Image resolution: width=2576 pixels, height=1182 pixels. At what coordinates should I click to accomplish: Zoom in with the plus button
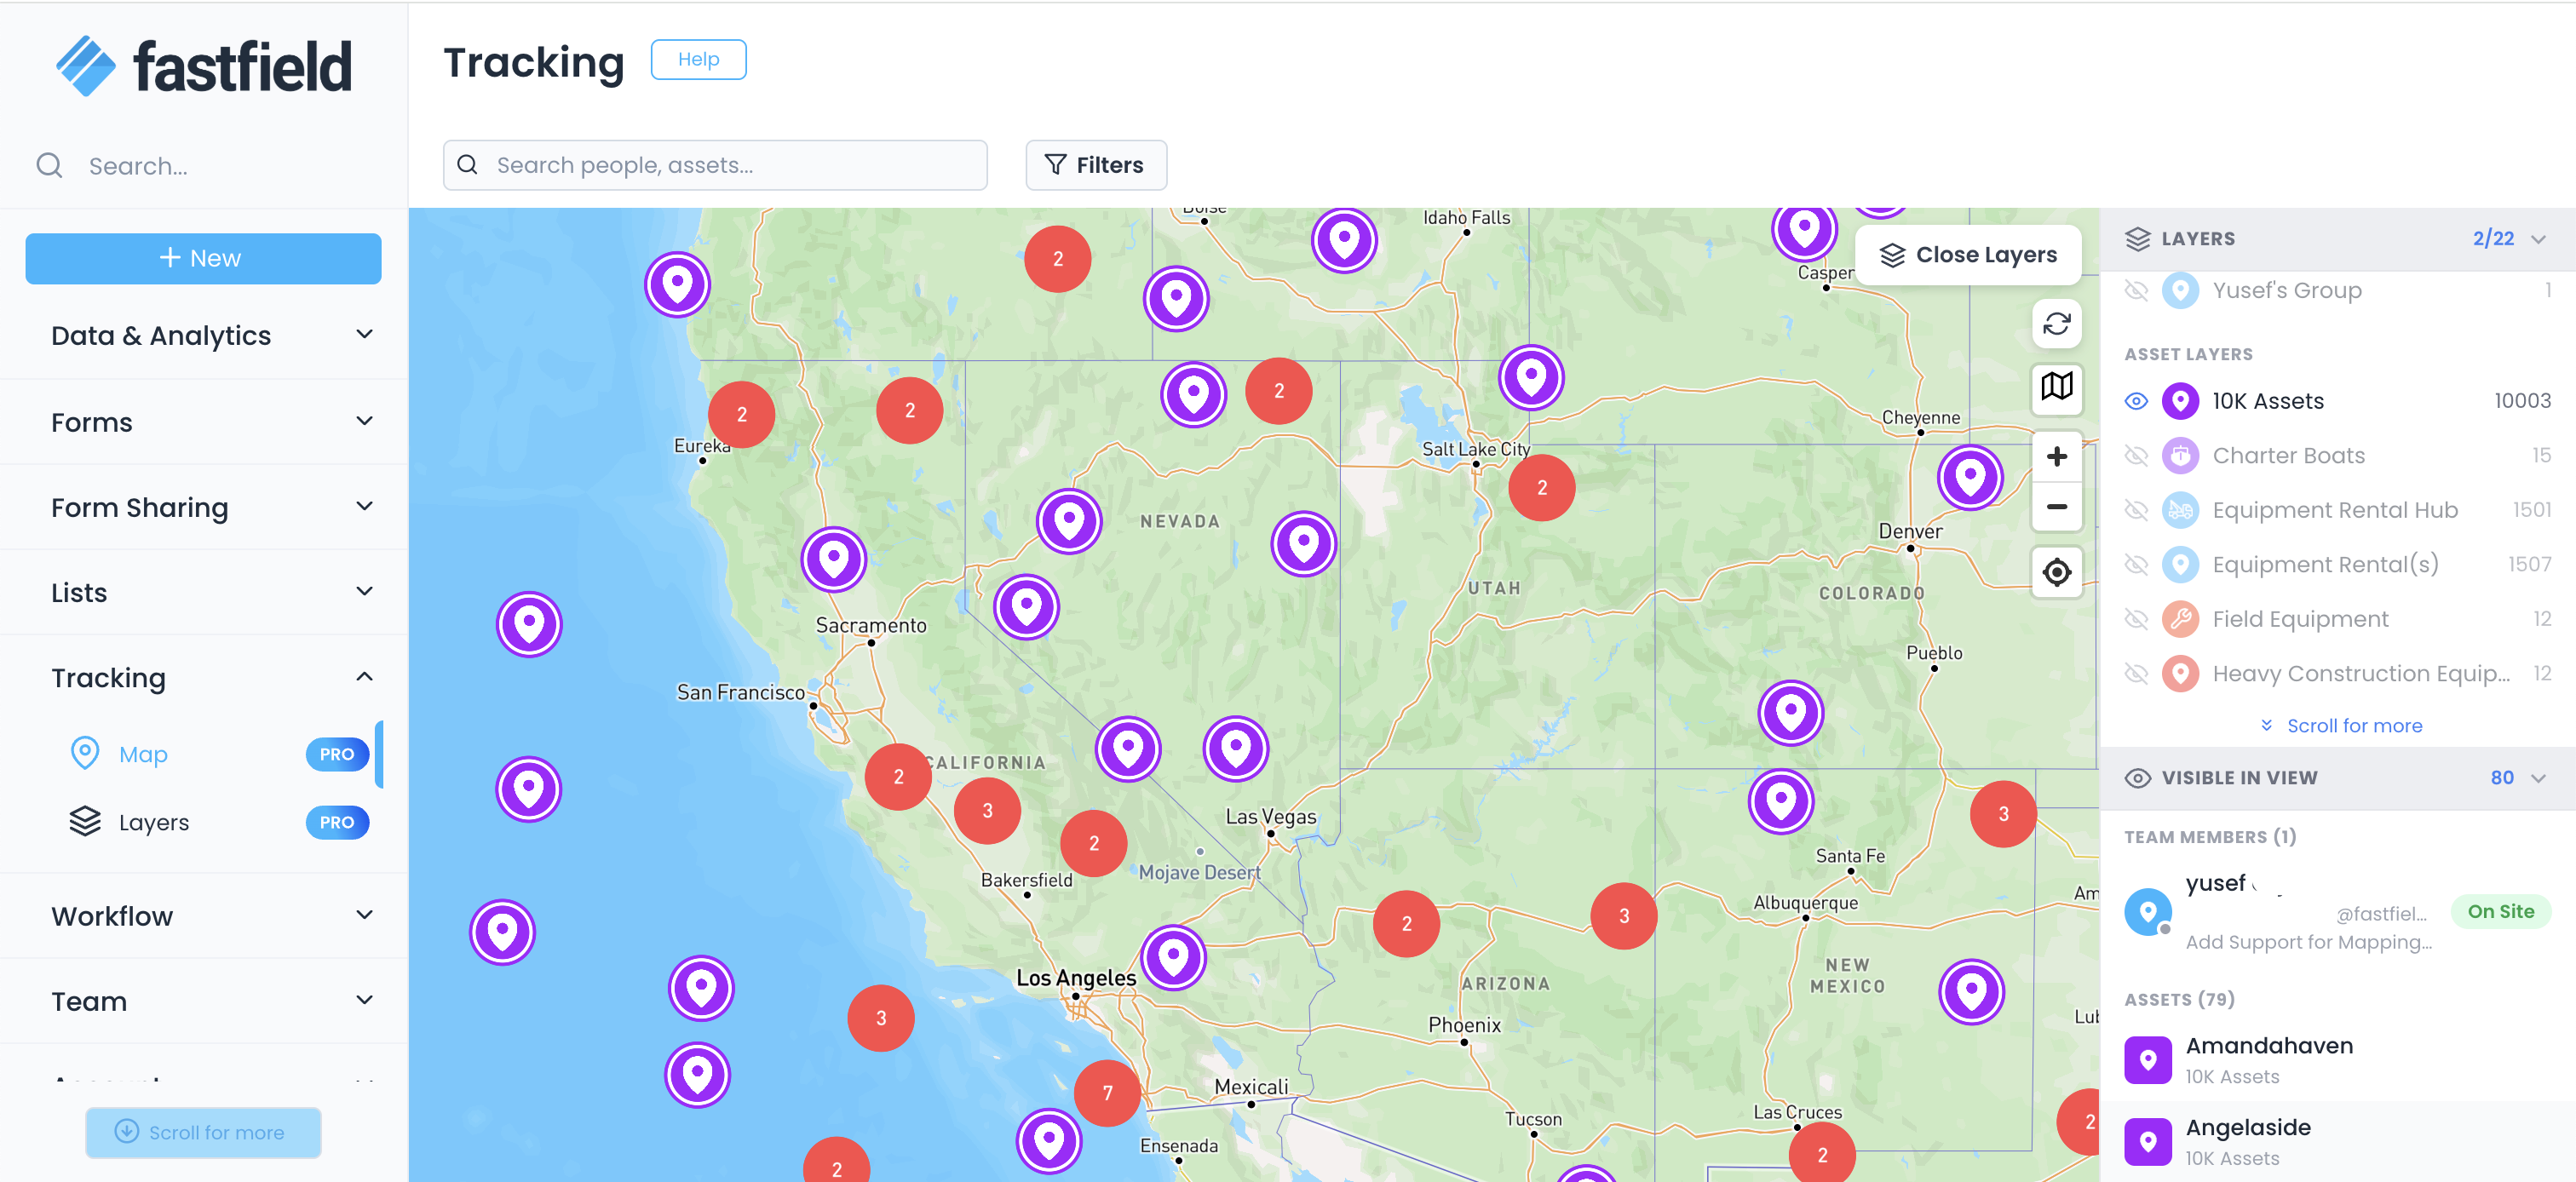(2056, 457)
